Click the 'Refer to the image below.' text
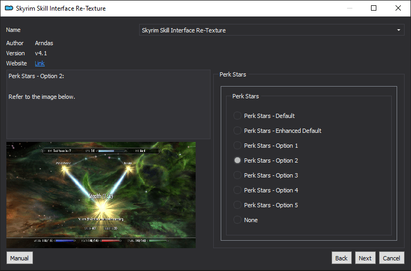This screenshot has height=271, width=411. (42, 97)
